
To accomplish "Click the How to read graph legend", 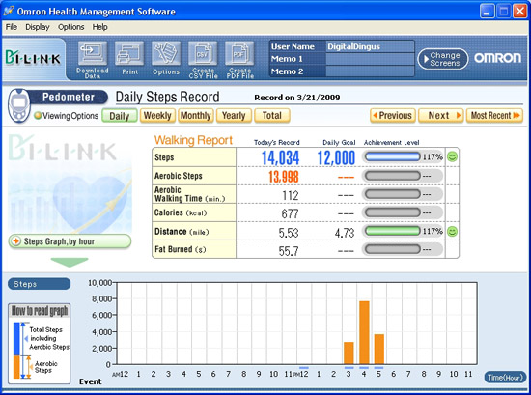I will (40, 344).
